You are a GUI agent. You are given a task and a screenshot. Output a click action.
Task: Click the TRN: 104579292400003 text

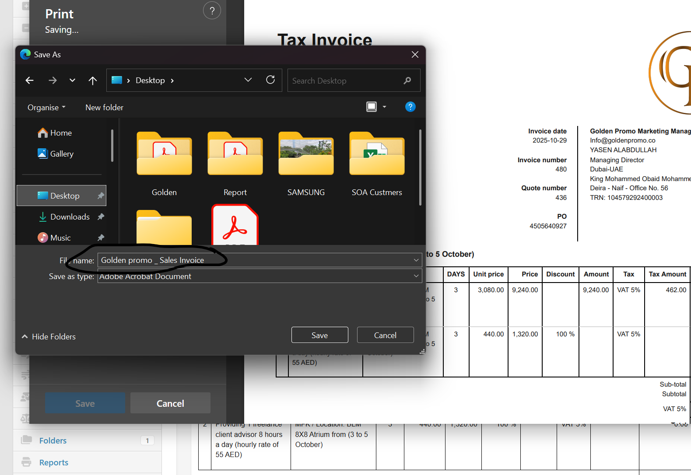(626, 198)
